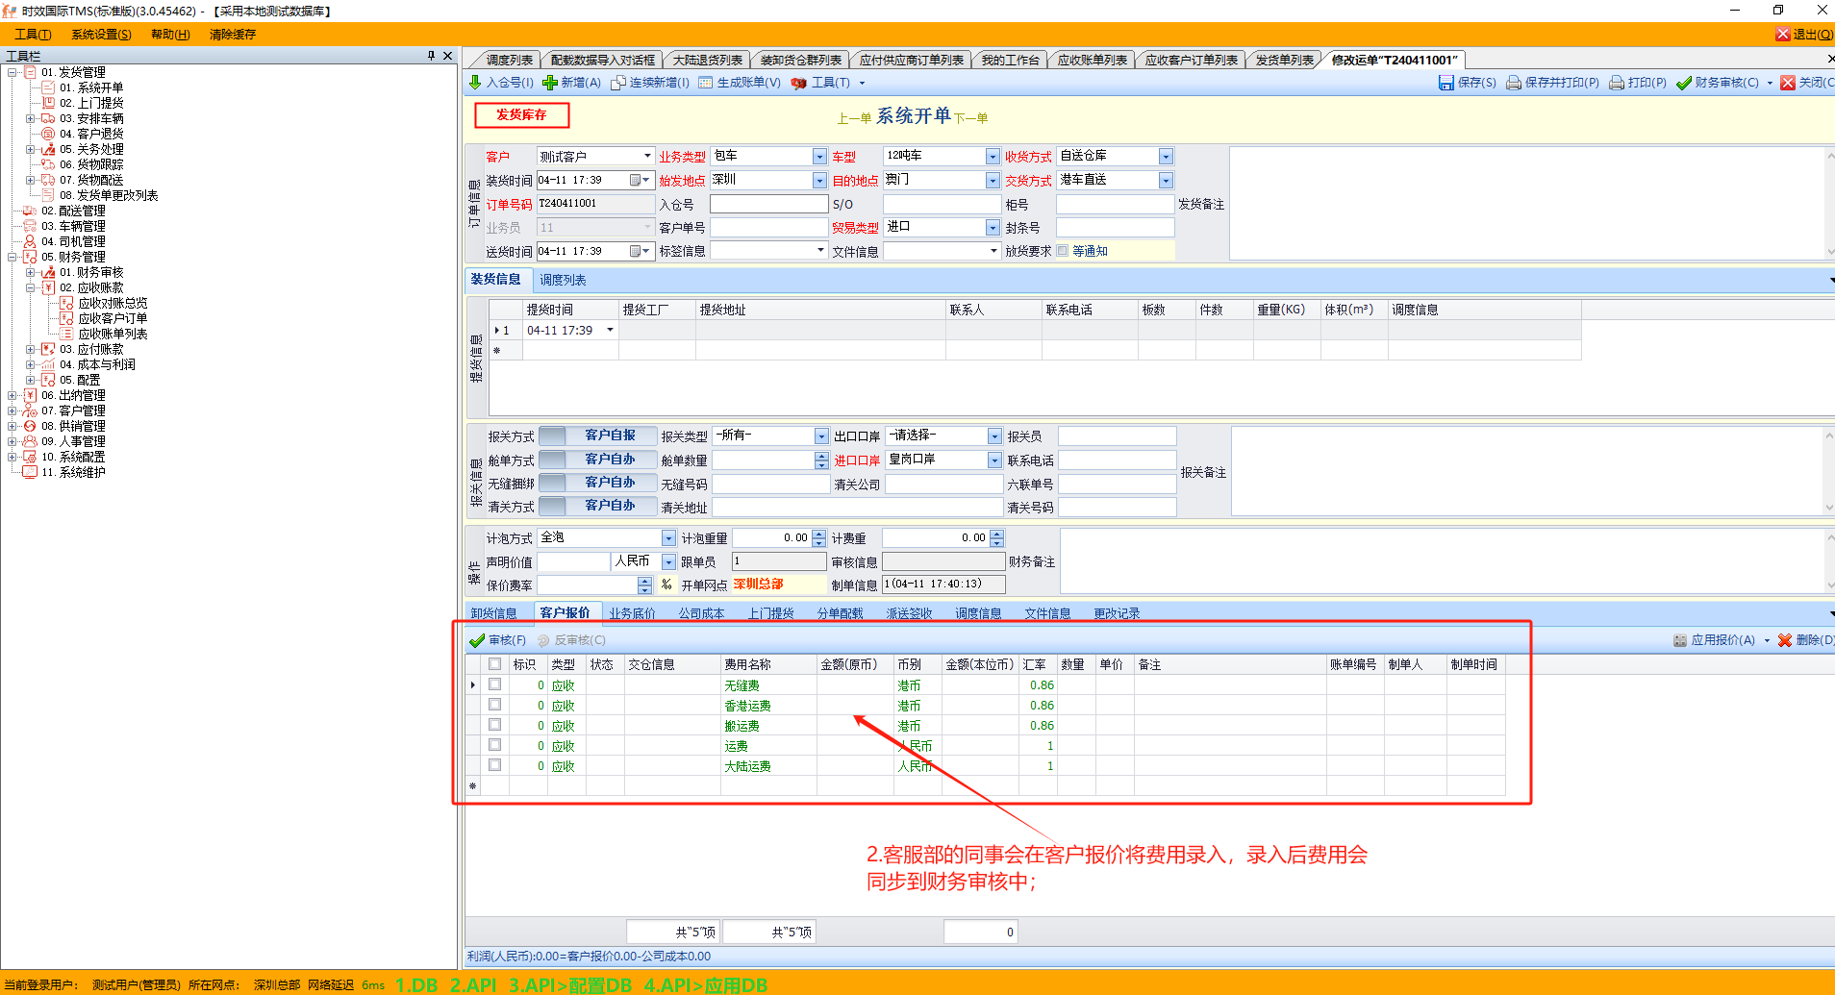Click the 打印(P) printer icon

(x=1617, y=83)
